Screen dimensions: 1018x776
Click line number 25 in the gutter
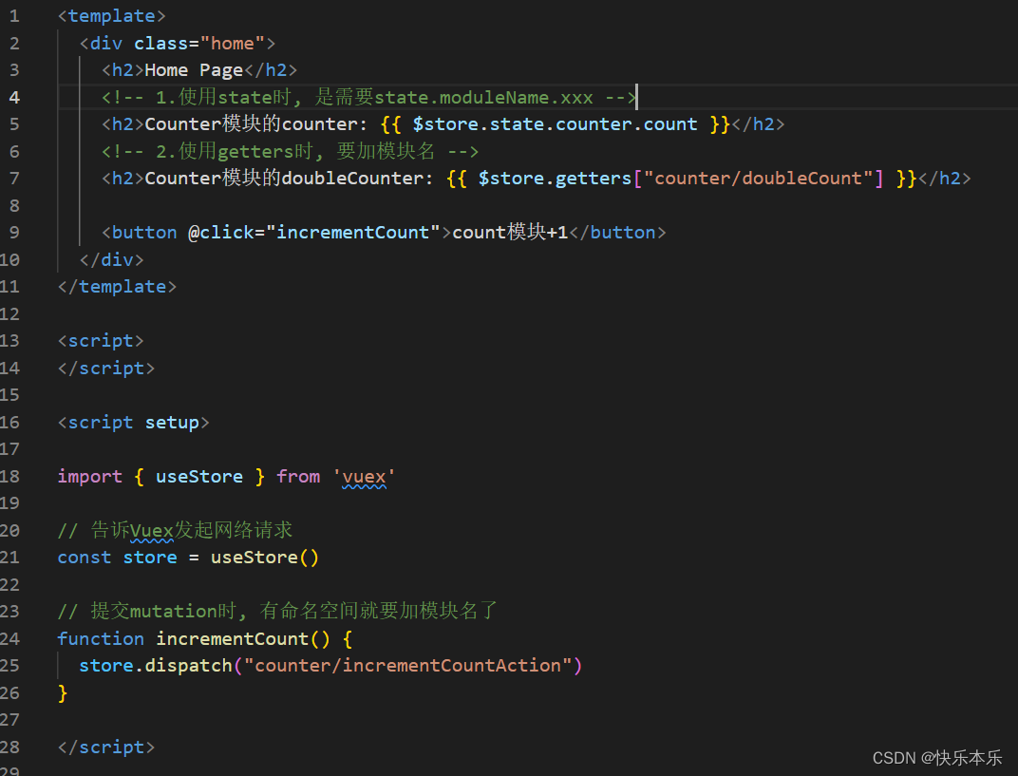pyautogui.click(x=9, y=666)
